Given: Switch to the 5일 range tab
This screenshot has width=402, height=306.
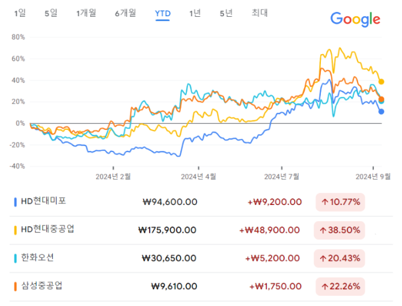Looking at the screenshot, I should pos(50,13).
